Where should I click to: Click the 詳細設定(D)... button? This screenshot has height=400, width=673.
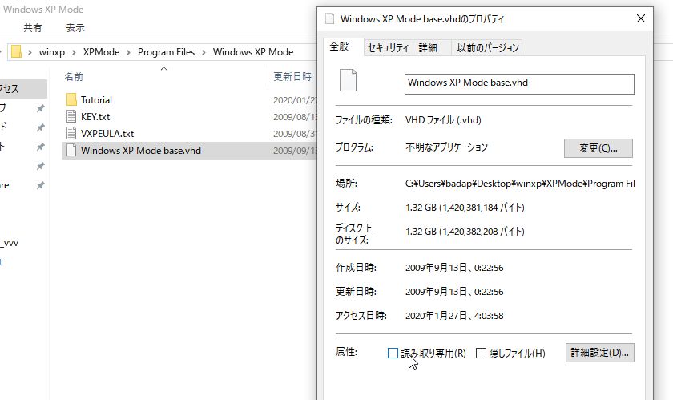point(599,353)
